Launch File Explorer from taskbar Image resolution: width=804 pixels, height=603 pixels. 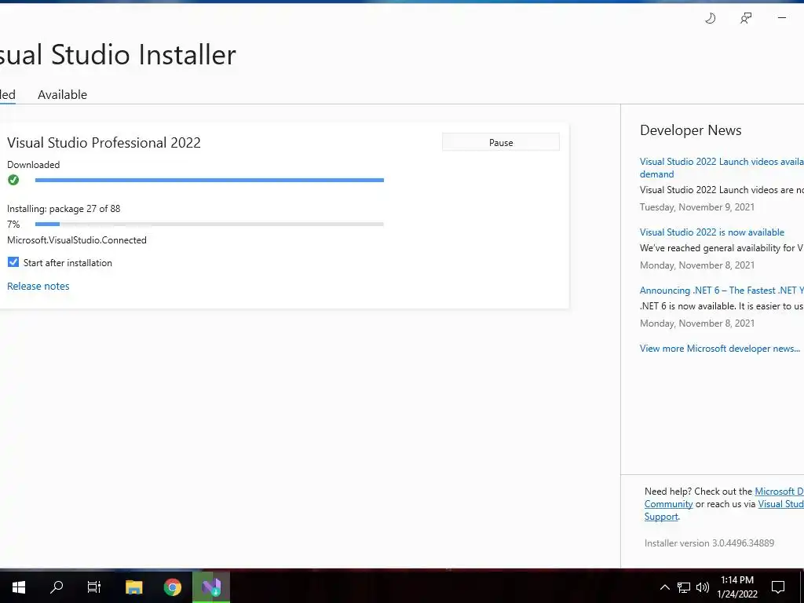pyautogui.click(x=133, y=587)
